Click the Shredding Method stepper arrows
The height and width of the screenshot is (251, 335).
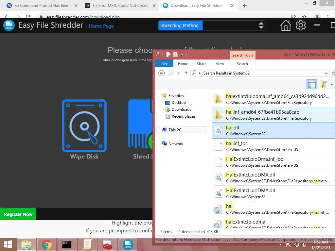point(261,25)
